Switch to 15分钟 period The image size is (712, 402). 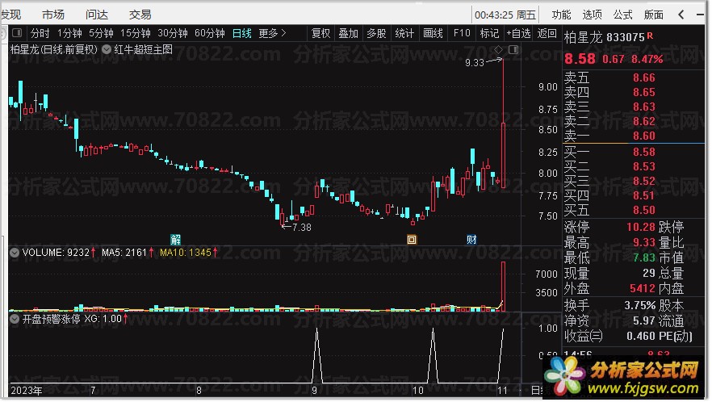click(x=136, y=33)
